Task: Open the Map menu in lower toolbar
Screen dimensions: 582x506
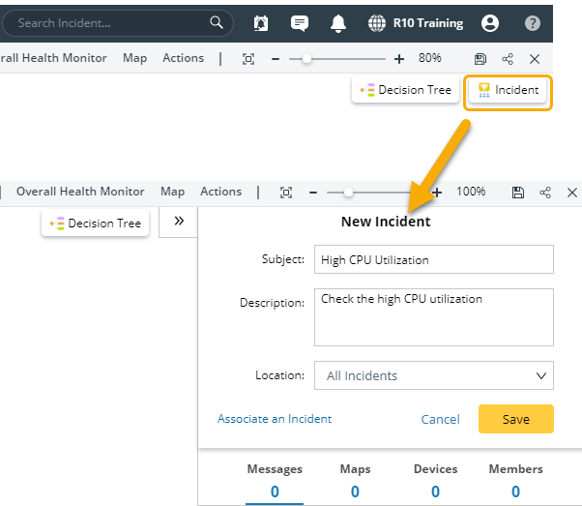Action: (x=172, y=192)
